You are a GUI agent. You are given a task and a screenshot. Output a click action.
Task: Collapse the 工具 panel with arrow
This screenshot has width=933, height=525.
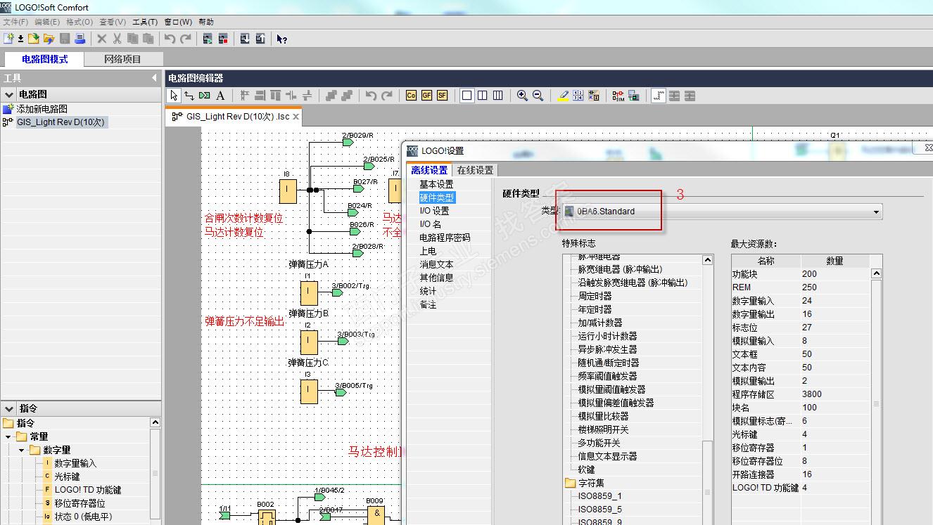coord(154,78)
